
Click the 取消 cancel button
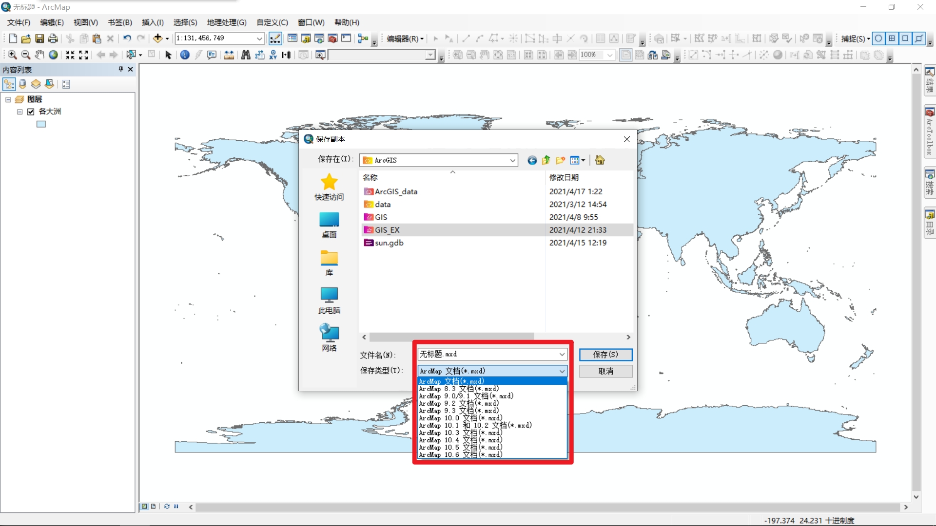pos(605,371)
